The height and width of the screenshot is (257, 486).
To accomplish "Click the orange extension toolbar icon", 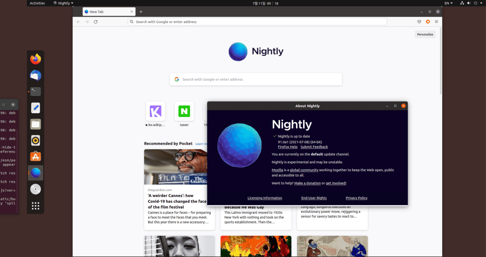I will point(428,22).
